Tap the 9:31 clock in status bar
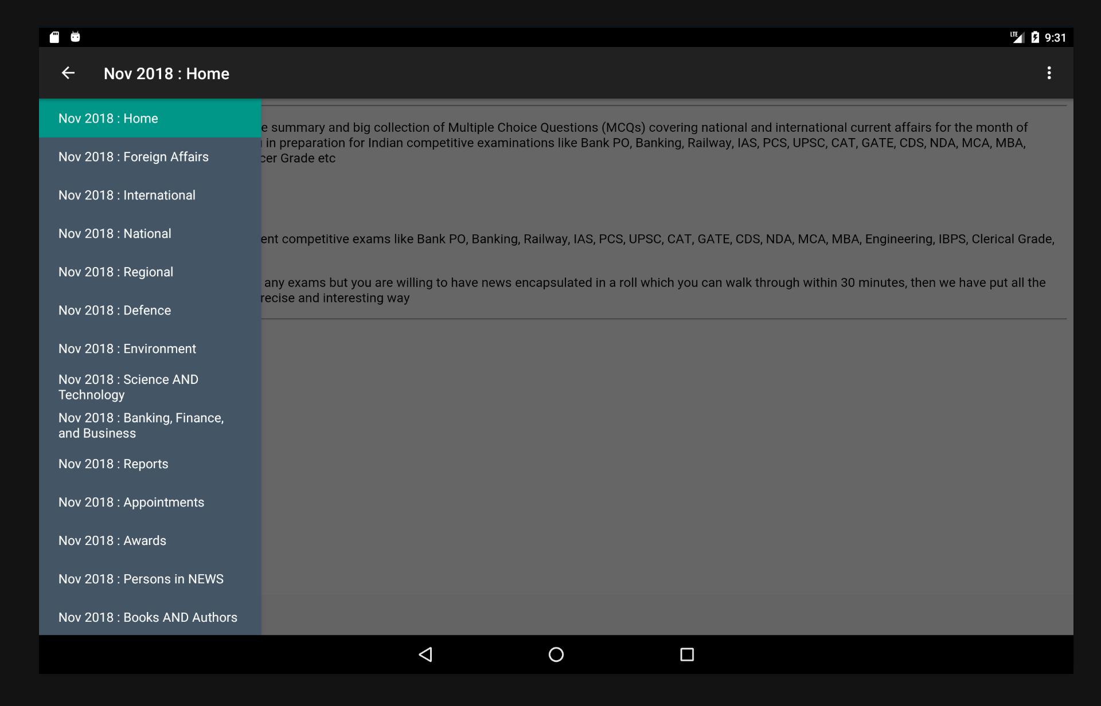The image size is (1101, 706). click(x=1055, y=38)
